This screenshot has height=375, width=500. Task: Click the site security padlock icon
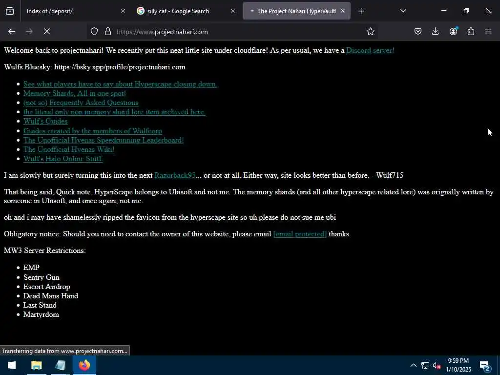[108, 31]
